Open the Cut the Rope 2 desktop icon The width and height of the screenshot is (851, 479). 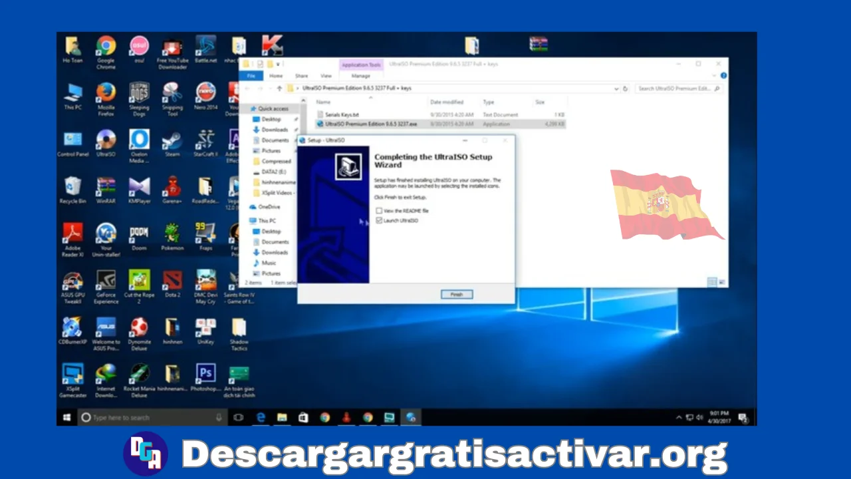(x=139, y=287)
